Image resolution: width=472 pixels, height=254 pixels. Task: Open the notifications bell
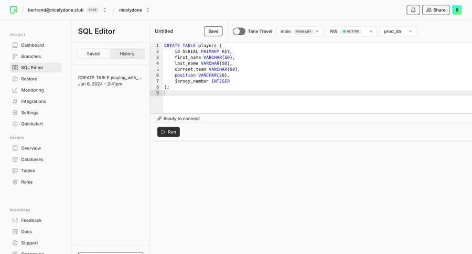tap(413, 10)
